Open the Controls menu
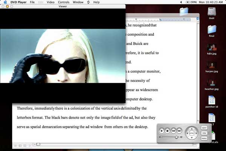This screenshot has width=226, height=151. pos(64,2)
